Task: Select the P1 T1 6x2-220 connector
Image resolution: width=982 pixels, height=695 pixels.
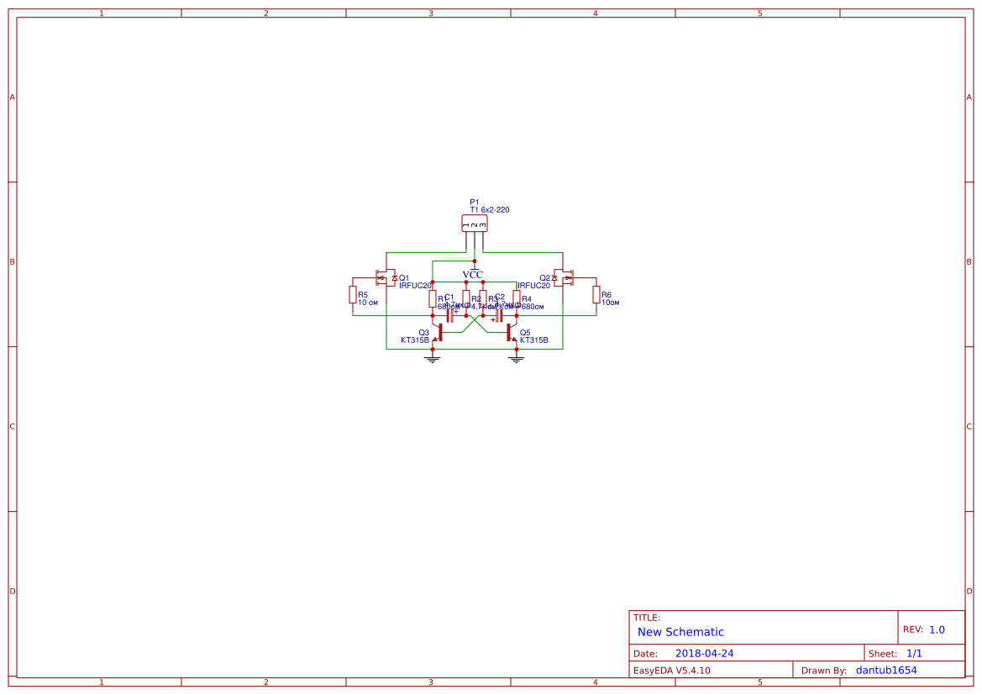Action: pyautogui.click(x=474, y=224)
